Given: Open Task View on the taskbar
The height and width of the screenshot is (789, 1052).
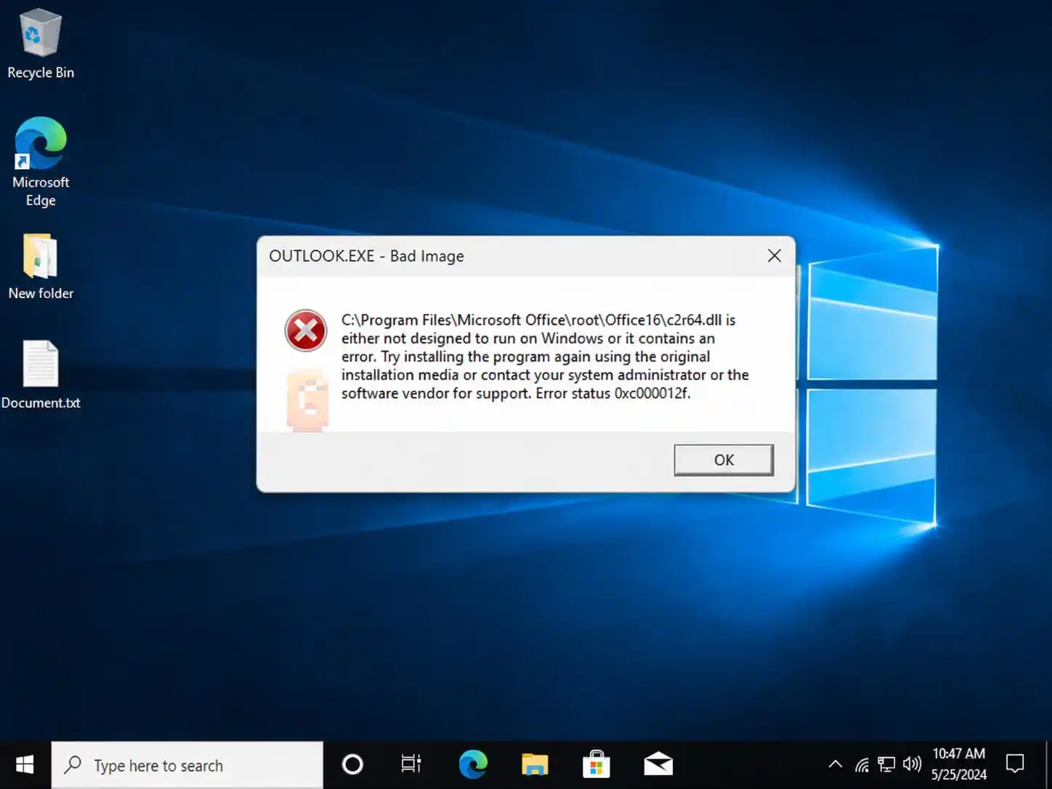Looking at the screenshot, I should (x=411, y=765).
